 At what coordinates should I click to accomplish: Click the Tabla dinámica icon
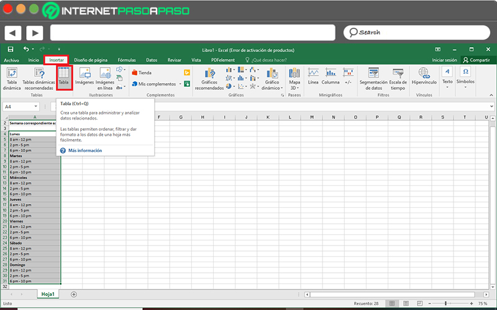pos(12,79)
